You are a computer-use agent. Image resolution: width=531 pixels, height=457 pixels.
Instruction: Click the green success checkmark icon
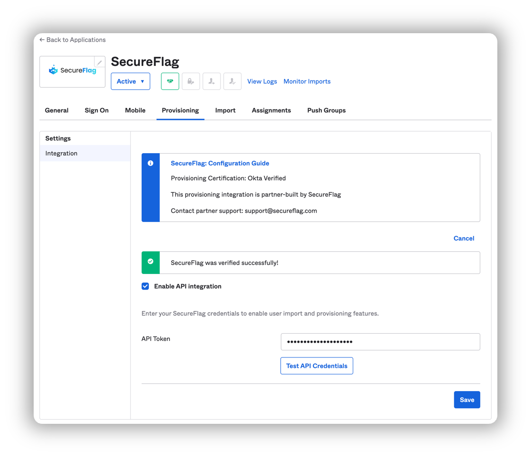150,261
